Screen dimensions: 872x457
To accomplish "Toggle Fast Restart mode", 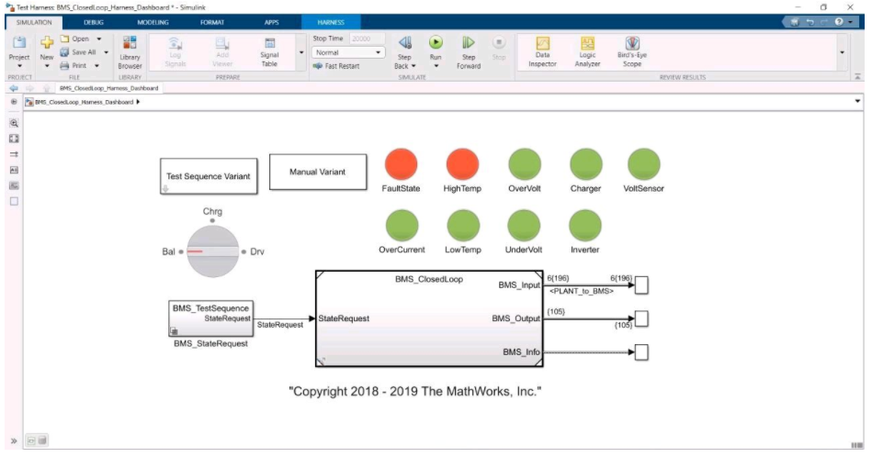I will point(336,66).
